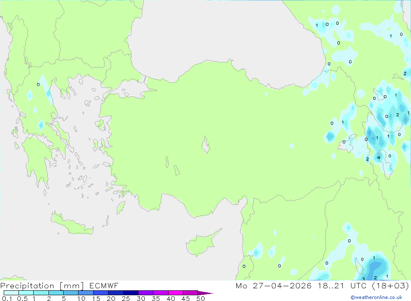Click the '15' legend scale label

(x=96, y=299)
